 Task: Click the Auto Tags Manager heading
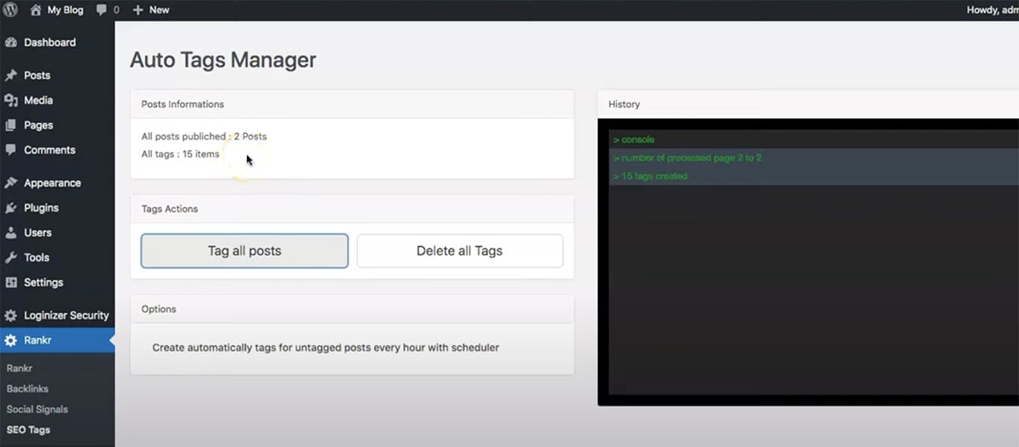tap(223, 60)
